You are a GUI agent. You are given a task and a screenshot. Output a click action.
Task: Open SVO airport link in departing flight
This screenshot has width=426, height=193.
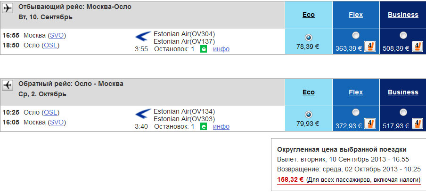tap(57, 36)
